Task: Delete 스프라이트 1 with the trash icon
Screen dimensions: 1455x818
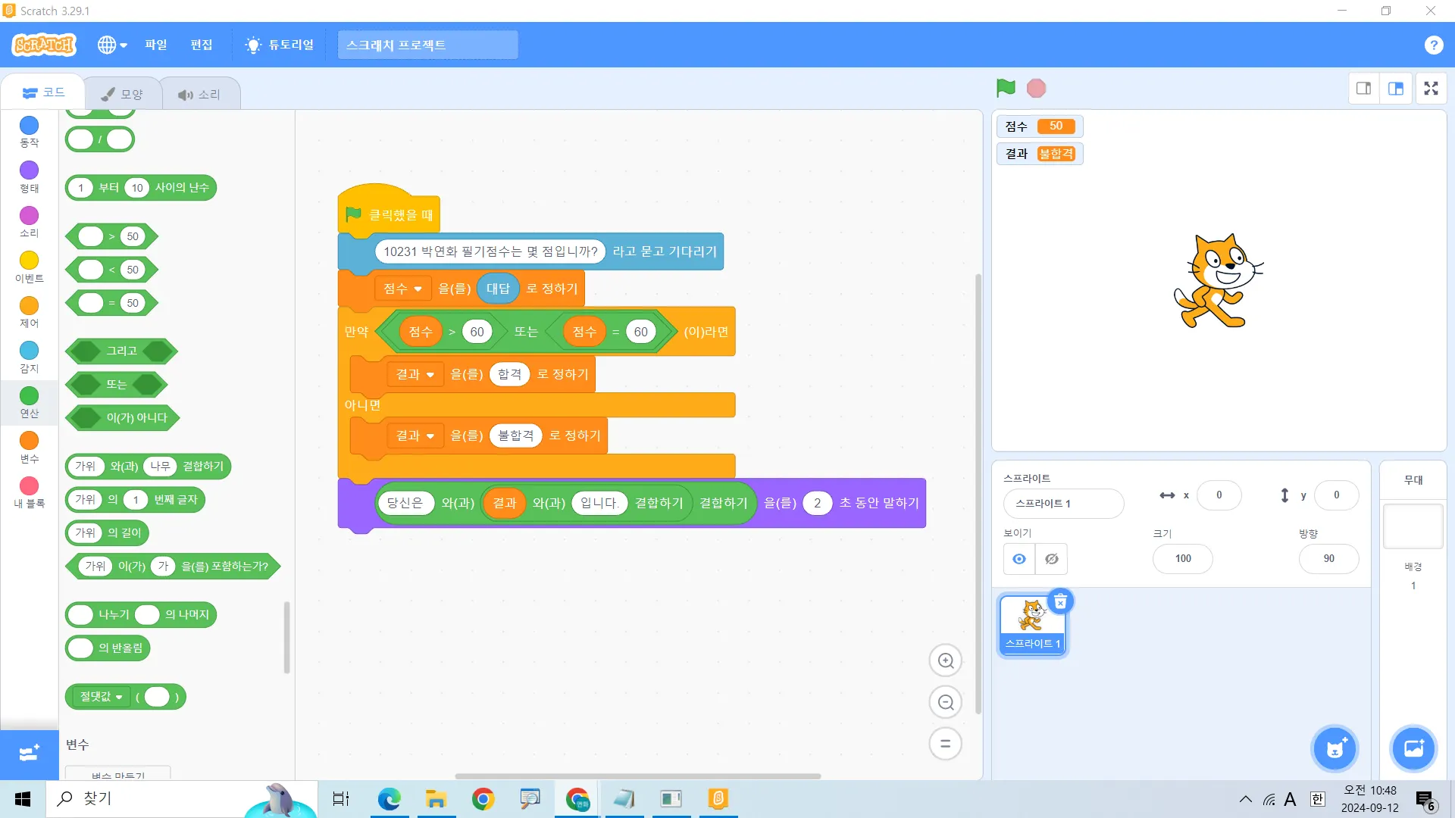Action: pos(1060,601)
